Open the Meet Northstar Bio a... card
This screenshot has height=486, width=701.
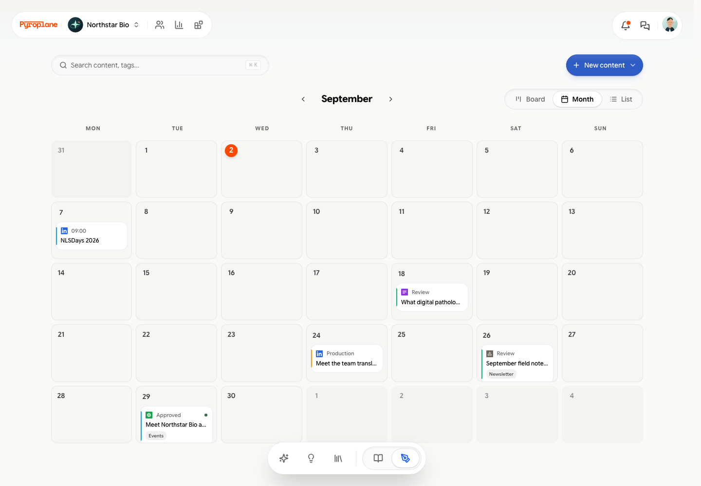click(176, 425)
